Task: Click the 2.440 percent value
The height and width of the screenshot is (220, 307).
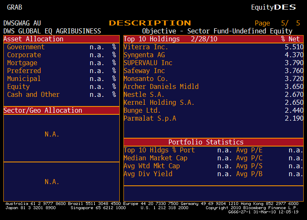Action: tap(294, 111)
